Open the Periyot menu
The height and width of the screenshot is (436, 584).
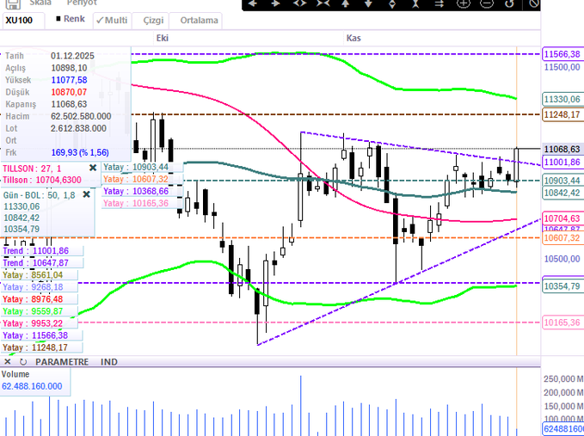82,3
